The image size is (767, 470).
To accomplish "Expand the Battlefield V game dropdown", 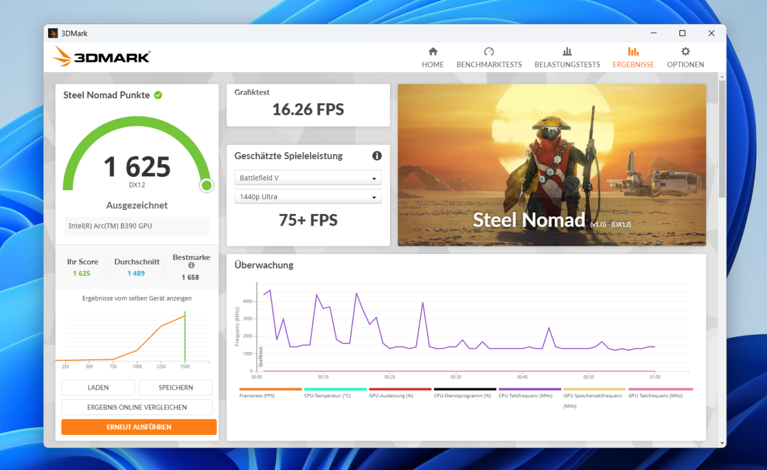I will (x=308, y=178).
